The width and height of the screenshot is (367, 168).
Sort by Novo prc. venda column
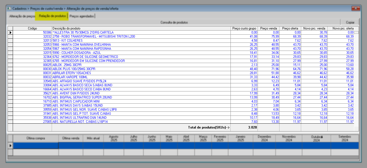coord(314,28)
